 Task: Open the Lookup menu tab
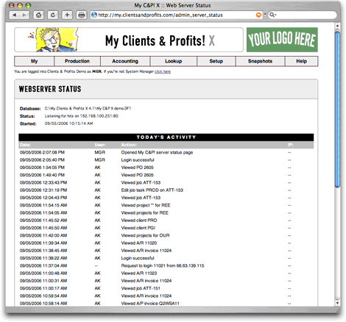click(173, 61)
